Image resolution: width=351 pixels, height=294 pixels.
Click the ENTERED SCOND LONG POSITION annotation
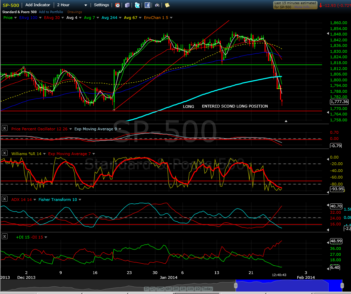[x=235, y=106]
